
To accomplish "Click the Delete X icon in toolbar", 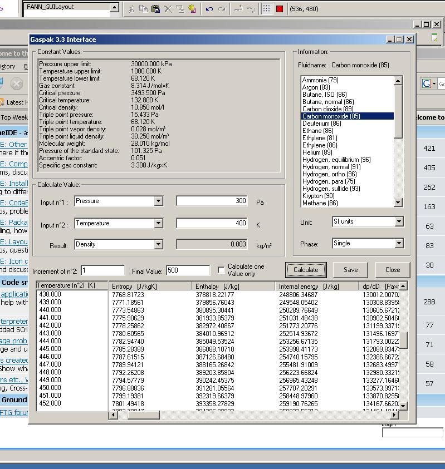I will (x=168, y=9).
